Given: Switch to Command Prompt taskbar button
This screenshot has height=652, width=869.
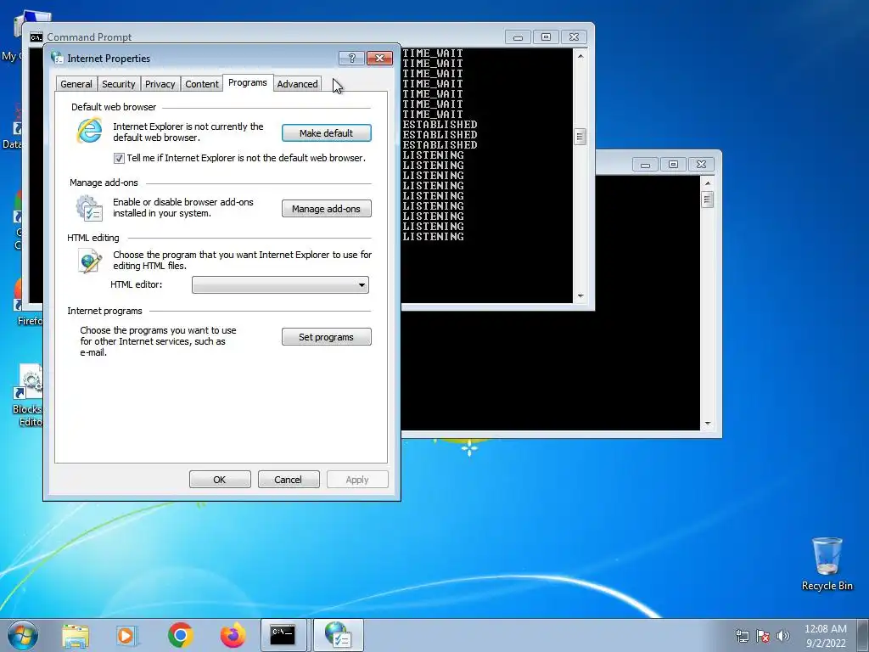Looking at the screenshot, I should (x=283, y=635).
